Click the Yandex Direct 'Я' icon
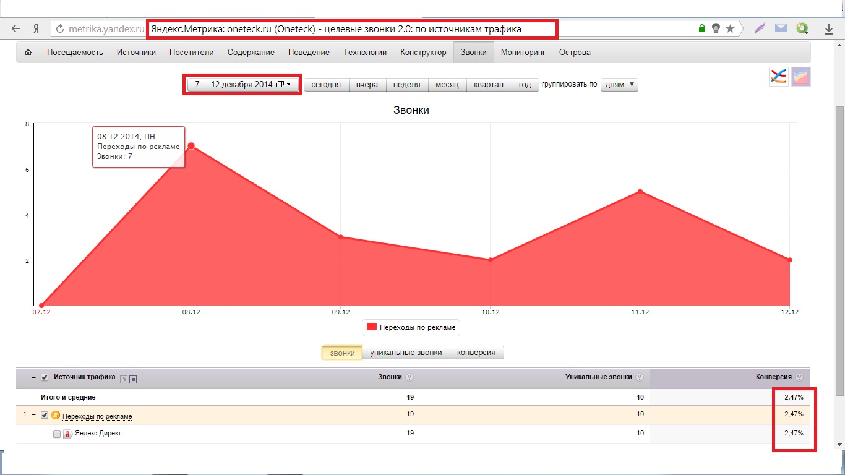 point(68,434)
